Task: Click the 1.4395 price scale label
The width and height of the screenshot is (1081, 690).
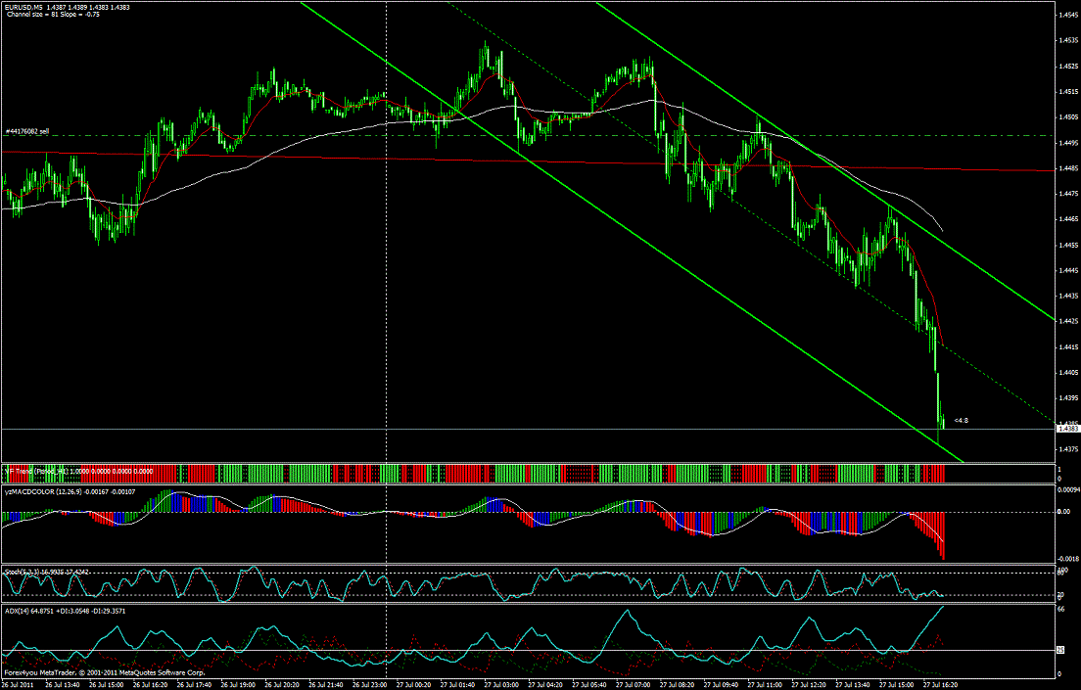Action: (x=1068, y=397)
